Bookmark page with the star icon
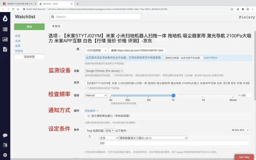 click(232, 9)
